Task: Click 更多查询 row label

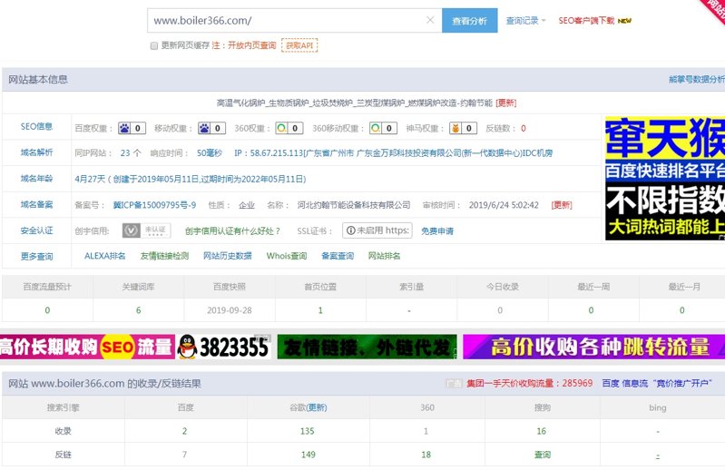Action: click(x=36, y=256)
